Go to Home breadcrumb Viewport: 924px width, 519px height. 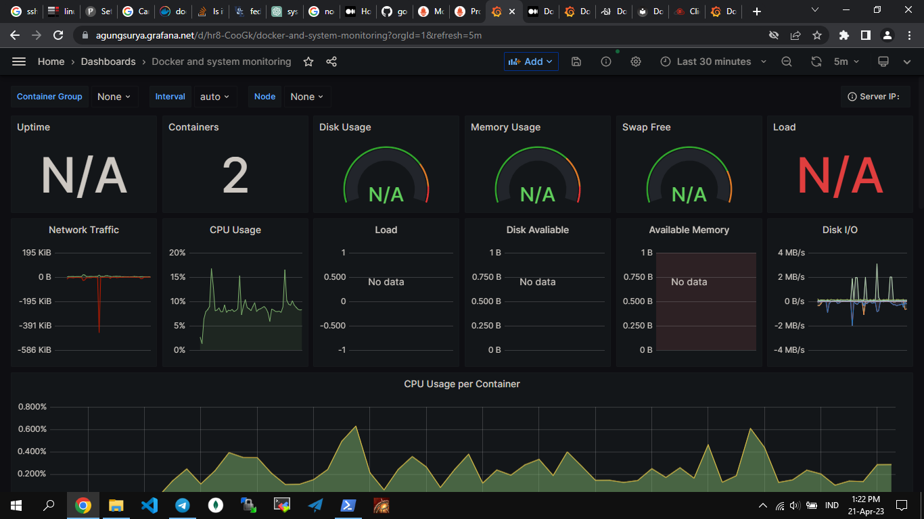tap(51, 61)
